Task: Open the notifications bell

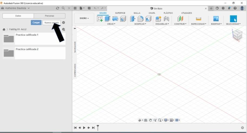Action: point(229,8)
